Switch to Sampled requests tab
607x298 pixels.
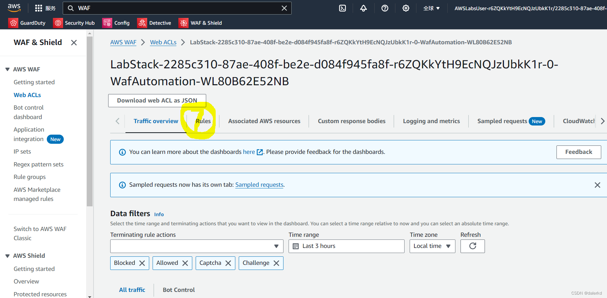(511, 121)
